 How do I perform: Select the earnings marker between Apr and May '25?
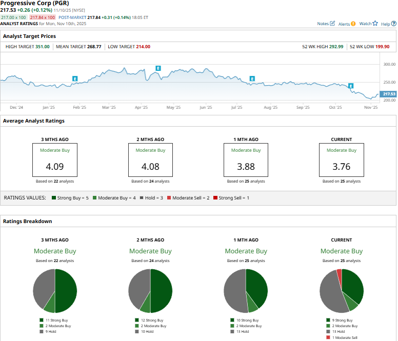pyautogui.click(x=158, y=68)
